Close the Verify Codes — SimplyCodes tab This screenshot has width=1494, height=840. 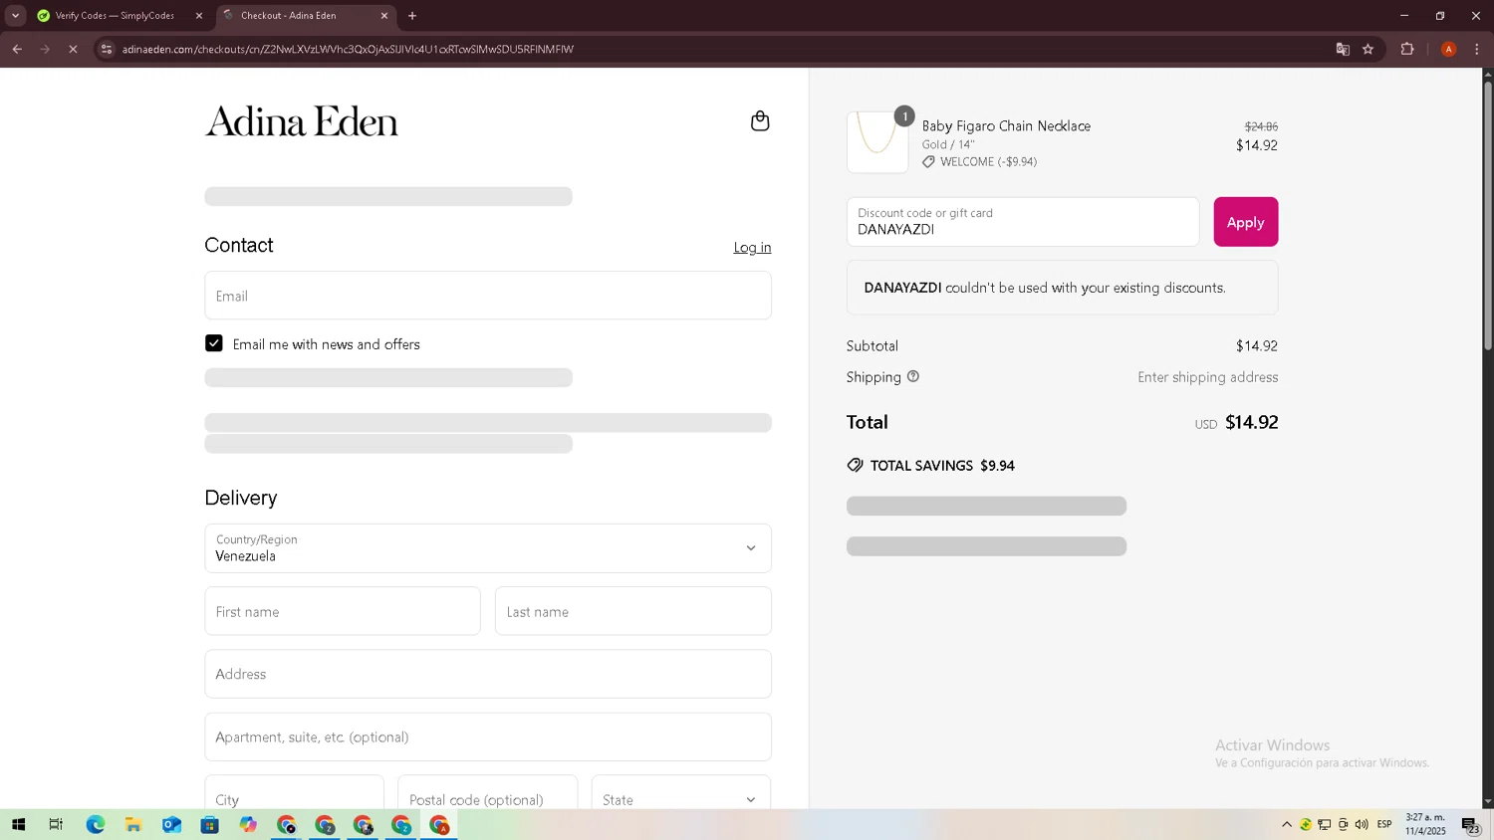tap(198, 16)
